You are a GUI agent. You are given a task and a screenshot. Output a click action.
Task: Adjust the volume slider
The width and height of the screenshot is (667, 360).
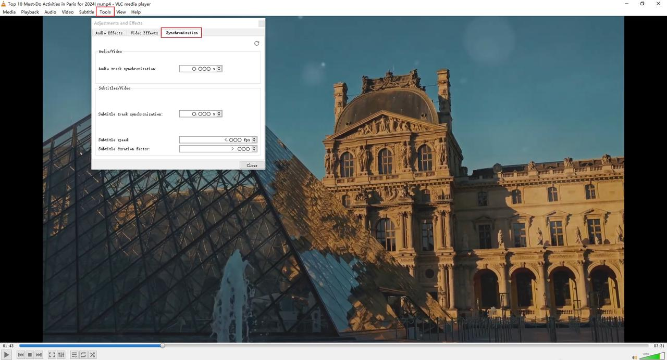tap(652, 356)
